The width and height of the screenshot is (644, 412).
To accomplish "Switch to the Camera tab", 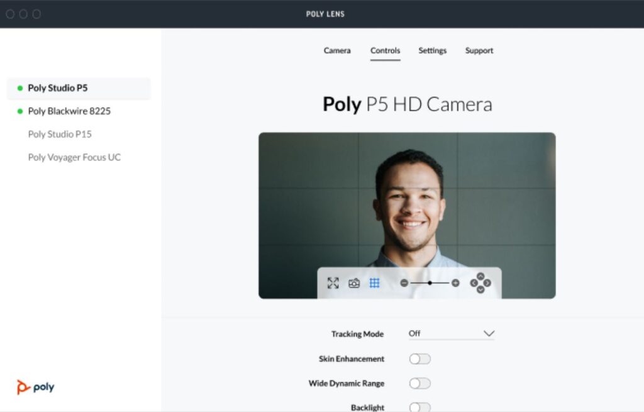I will click(x=337, y=50).
